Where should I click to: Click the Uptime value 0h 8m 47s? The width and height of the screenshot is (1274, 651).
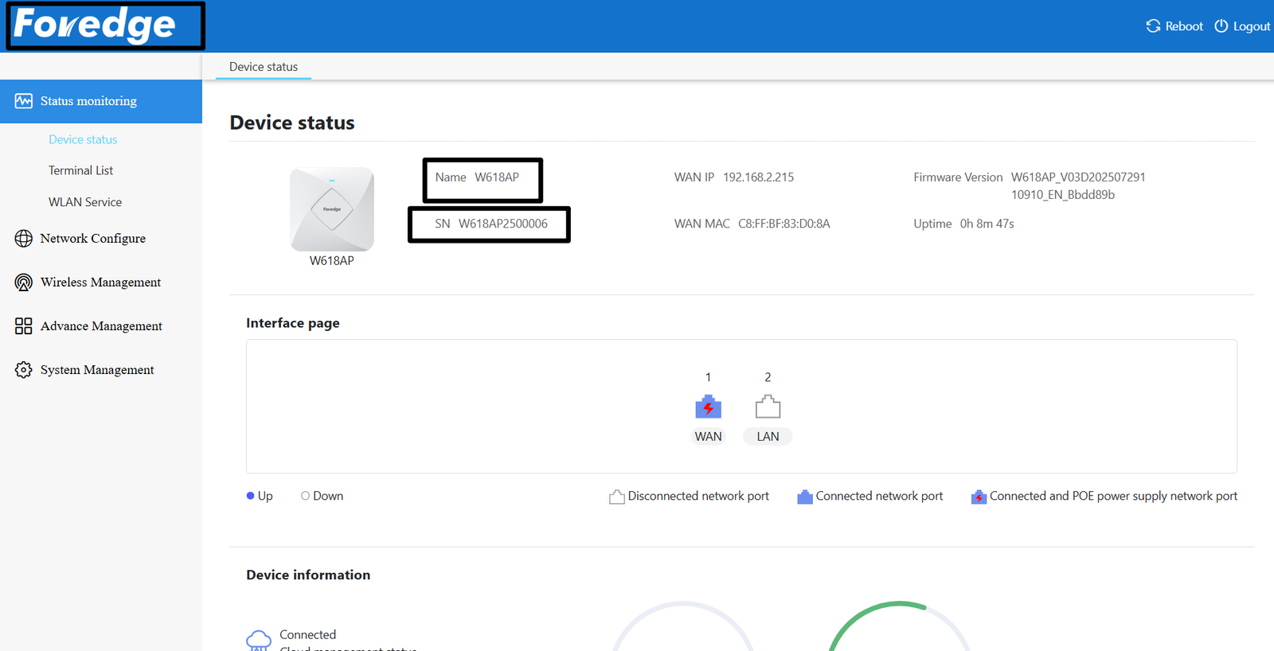[x=987, y=224]
